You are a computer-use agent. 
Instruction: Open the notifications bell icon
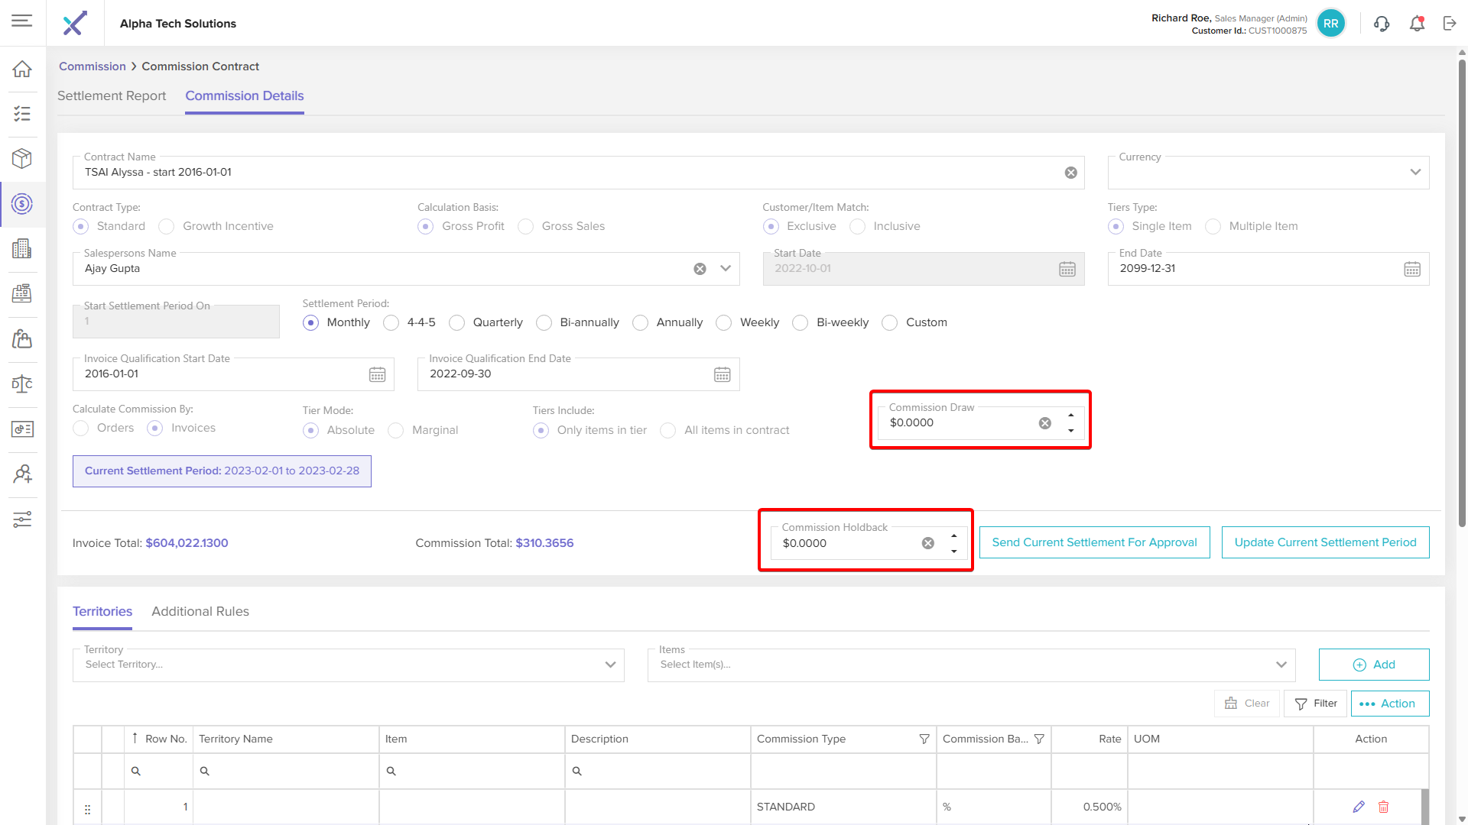click(1417, 24)
